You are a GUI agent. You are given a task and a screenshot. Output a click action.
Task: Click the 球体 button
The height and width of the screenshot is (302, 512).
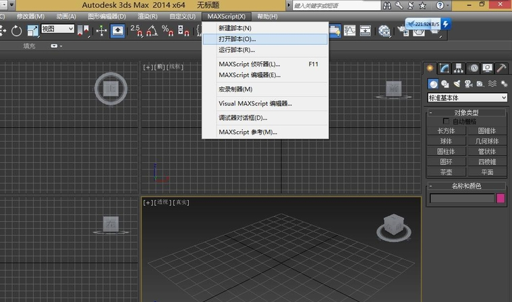[447, 141]
